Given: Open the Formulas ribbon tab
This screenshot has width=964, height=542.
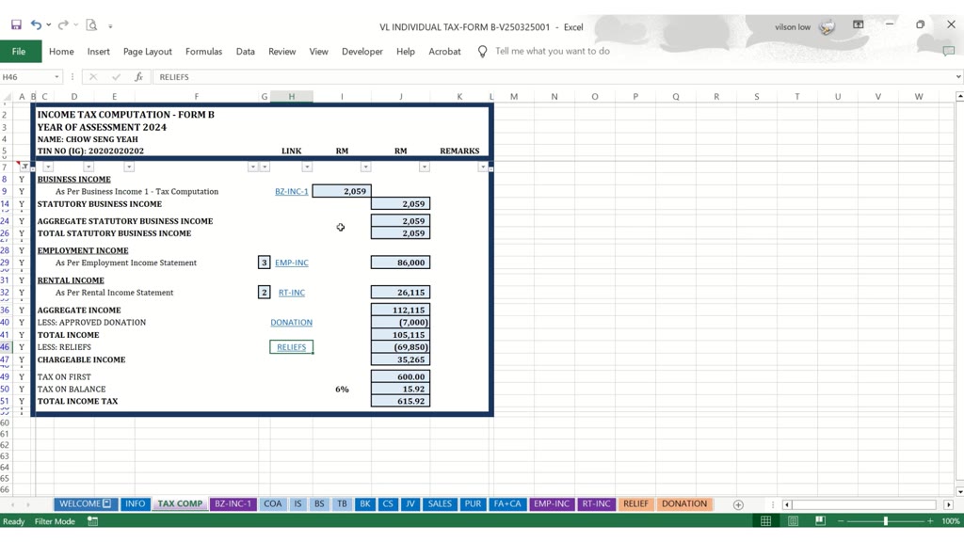Looking at the screenshot, I should [203, 52].
